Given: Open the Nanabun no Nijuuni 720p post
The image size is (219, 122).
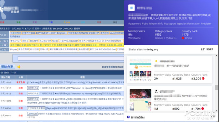Looking at the screenshot, I should pyautogui.click(x=81, y=94).
